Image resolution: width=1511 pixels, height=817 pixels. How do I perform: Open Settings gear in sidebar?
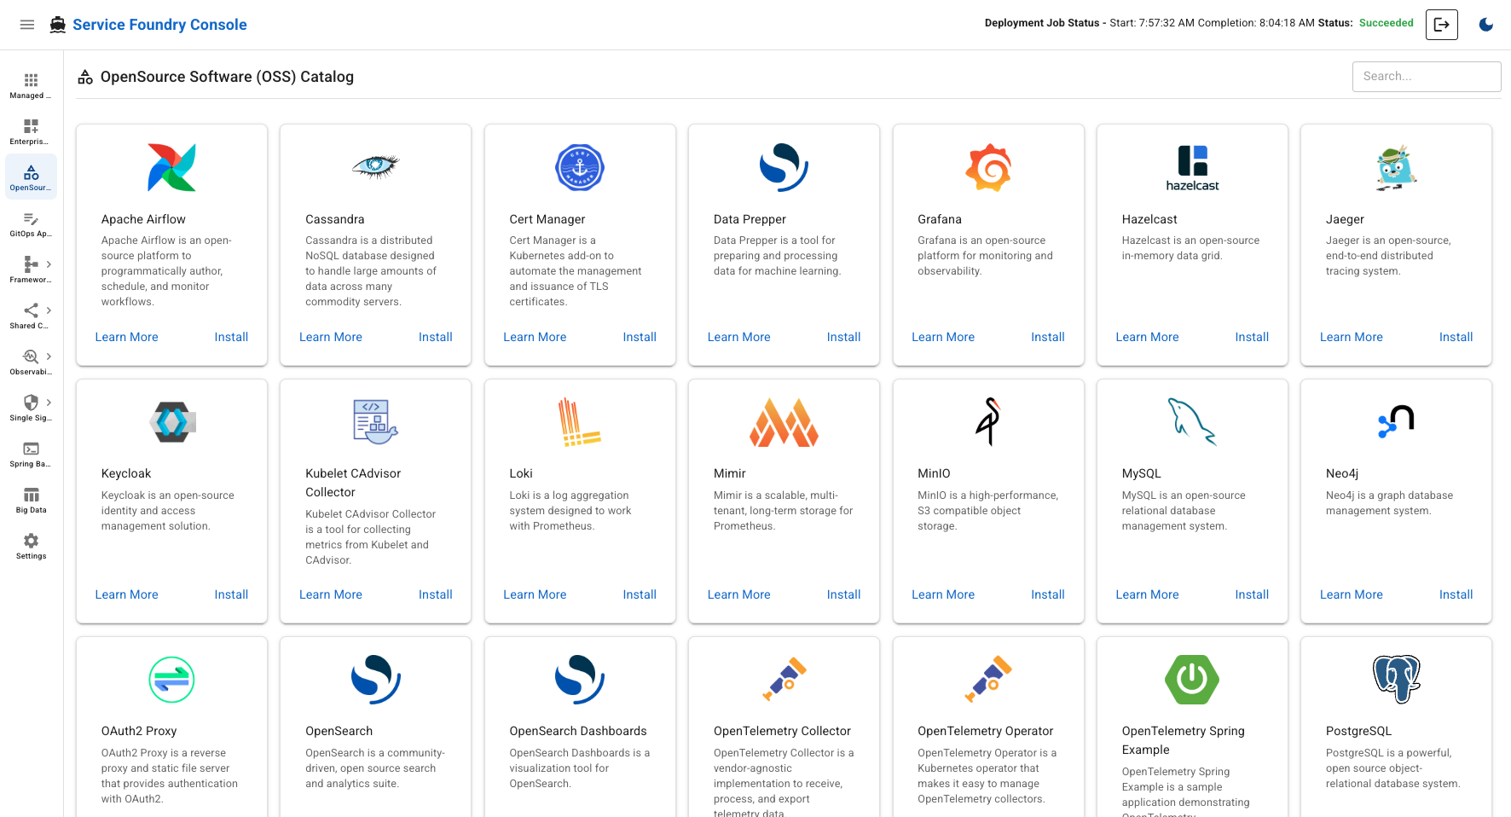(31, 541)
